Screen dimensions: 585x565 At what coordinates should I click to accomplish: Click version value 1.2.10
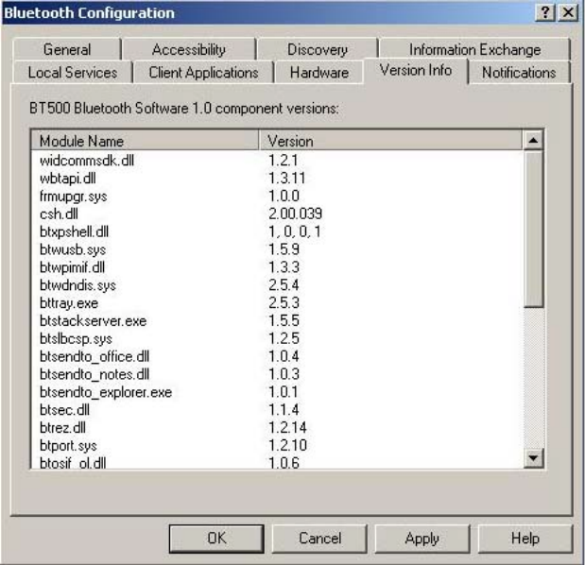pos(287,445)
